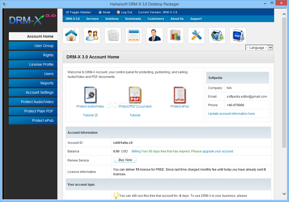Viewport: 289px width, 202px height.
Task: Open the Solutions menu
Action: pos(112,19)
